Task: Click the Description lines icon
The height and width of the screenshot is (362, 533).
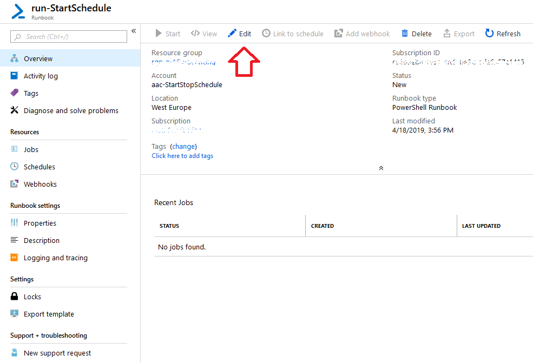Action: click(x=14, y=240)
